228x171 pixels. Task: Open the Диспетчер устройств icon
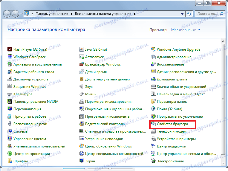coord(10,79)
